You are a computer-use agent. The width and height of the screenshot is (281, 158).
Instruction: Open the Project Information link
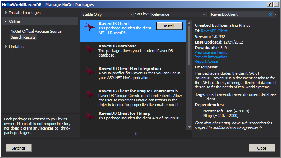pos(211,57)
